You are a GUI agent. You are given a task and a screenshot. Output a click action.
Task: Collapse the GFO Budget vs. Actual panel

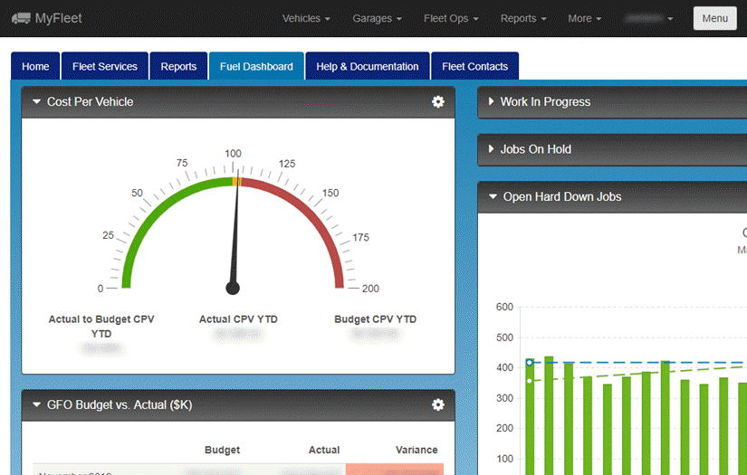tap(37, 404)
